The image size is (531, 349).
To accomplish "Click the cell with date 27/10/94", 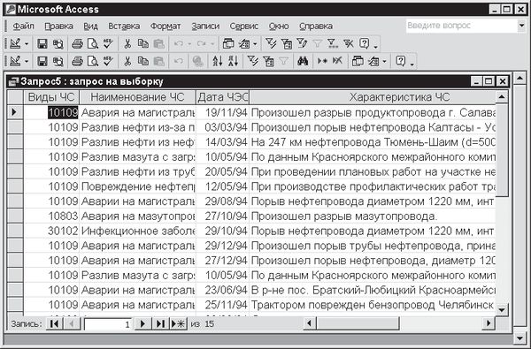I will click(222, 216).
